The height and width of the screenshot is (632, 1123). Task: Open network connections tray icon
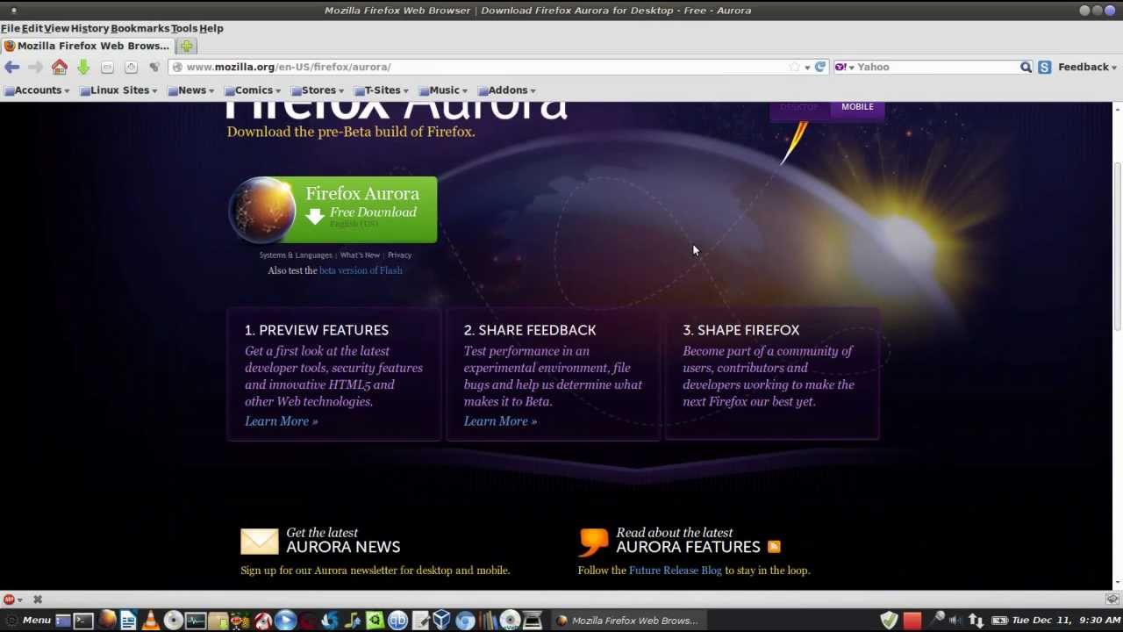pos(976,621)
